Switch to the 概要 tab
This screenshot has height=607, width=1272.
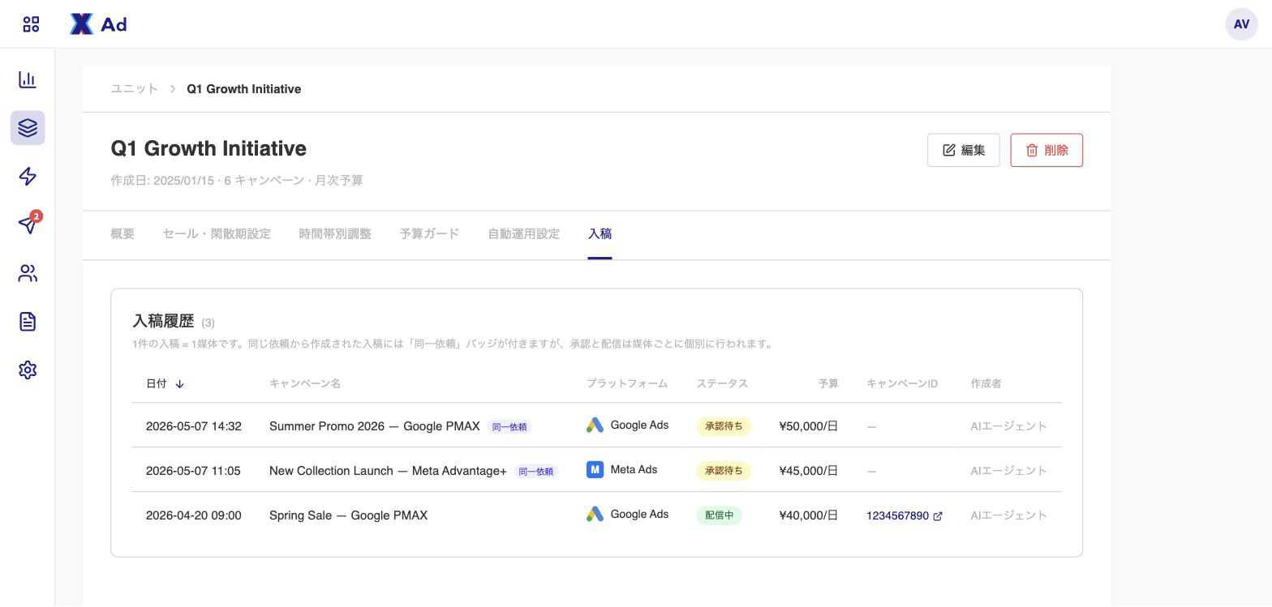[122, 234]
